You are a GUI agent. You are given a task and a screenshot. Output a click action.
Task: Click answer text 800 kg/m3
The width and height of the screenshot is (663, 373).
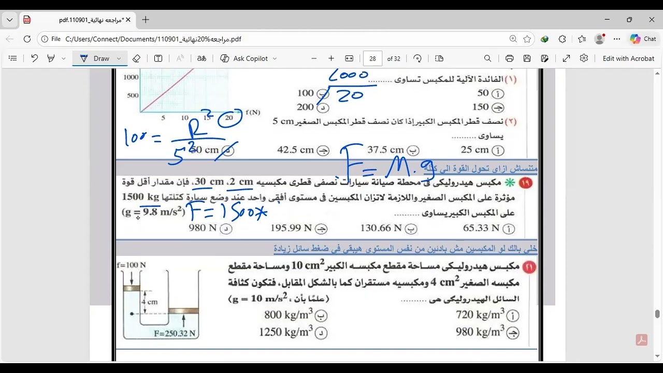tap(288, 314)
